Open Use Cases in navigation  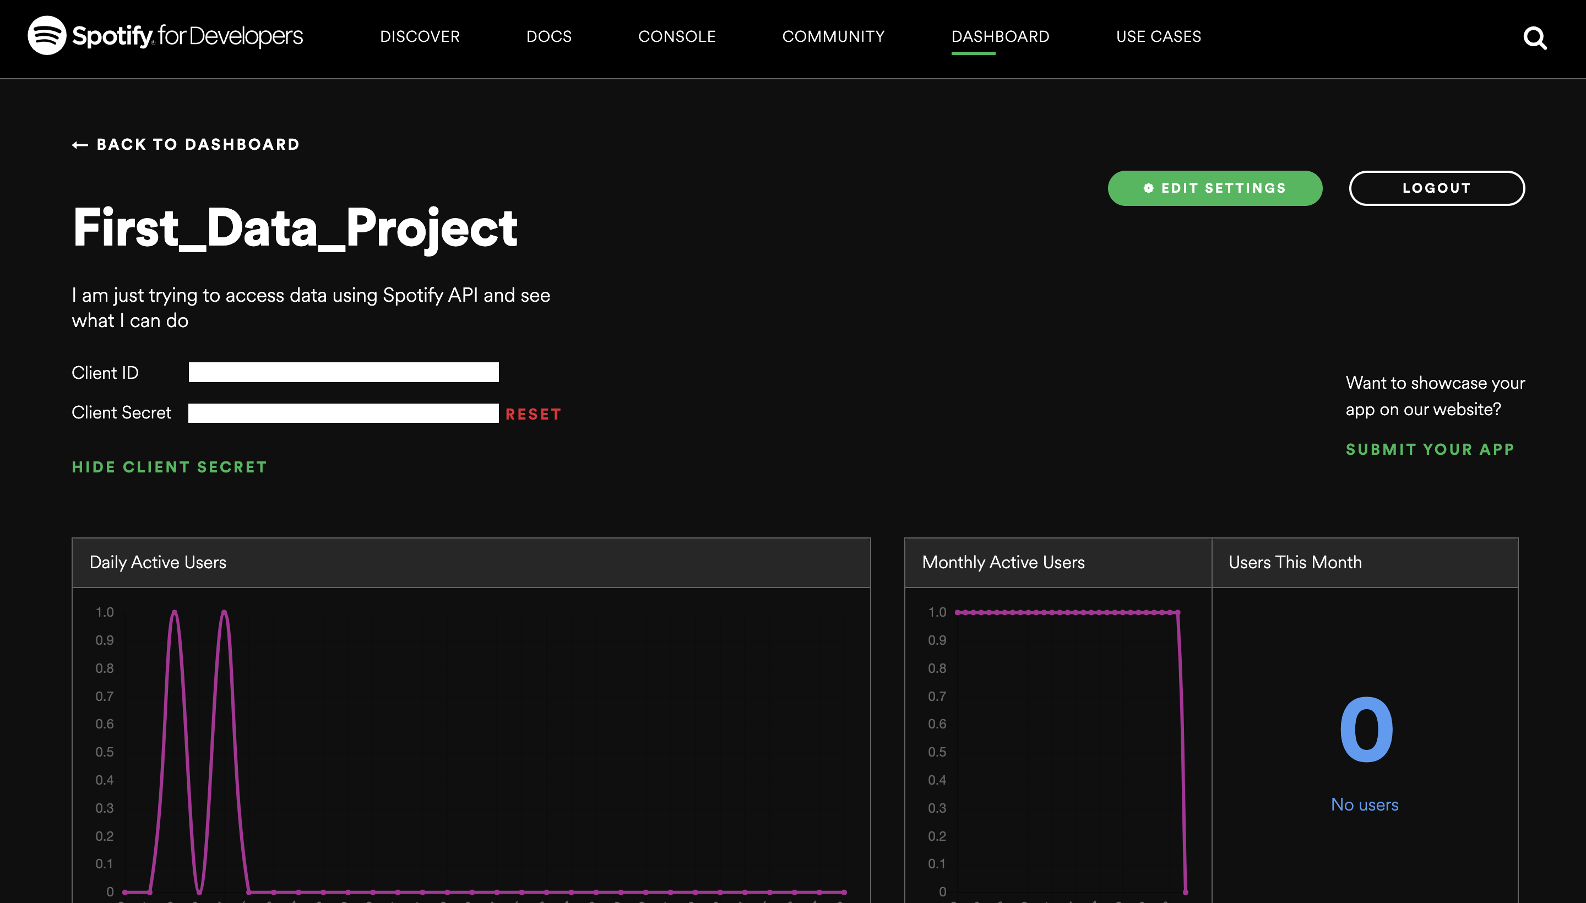[x=1158, y=36]
